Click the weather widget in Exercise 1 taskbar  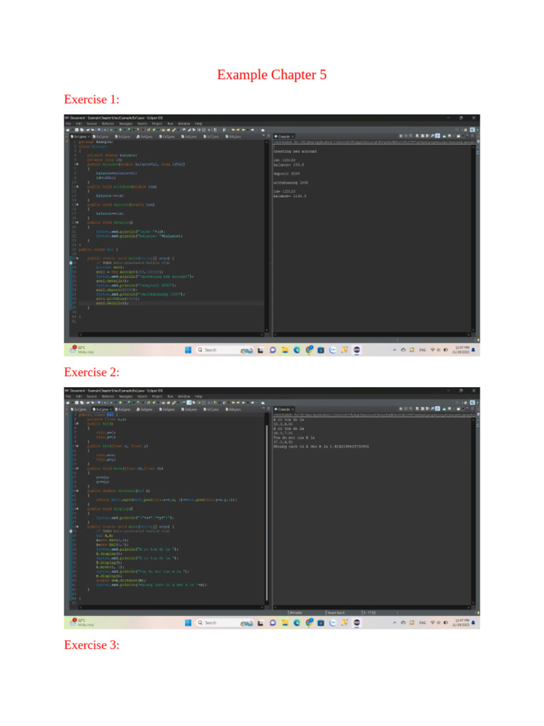tap(77, 350)
